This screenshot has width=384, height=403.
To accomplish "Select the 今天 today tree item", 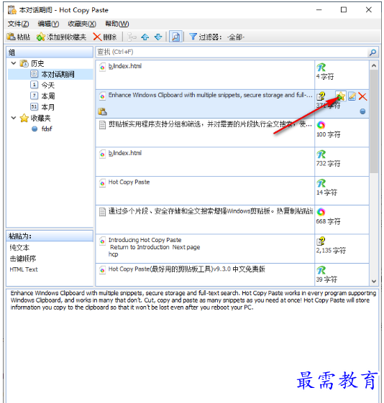I will point(48,85).
